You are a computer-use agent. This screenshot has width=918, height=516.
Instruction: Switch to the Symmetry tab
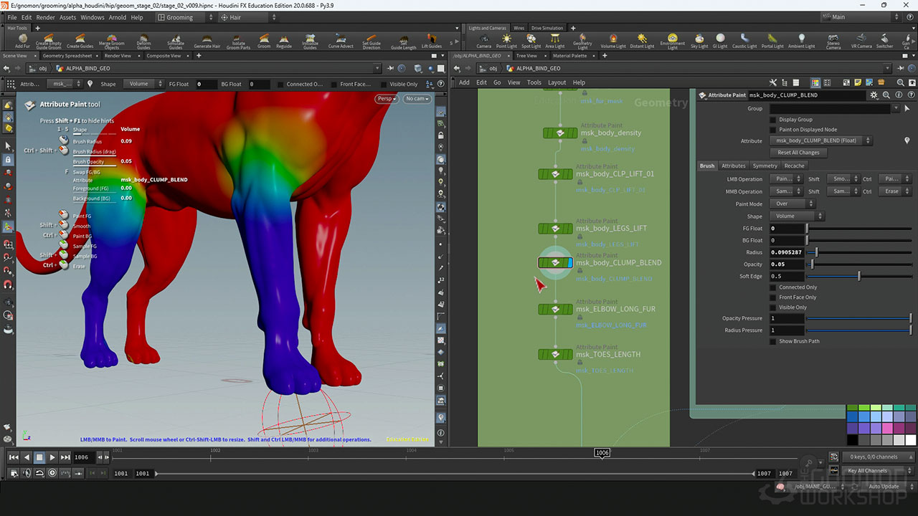[765, 166]
